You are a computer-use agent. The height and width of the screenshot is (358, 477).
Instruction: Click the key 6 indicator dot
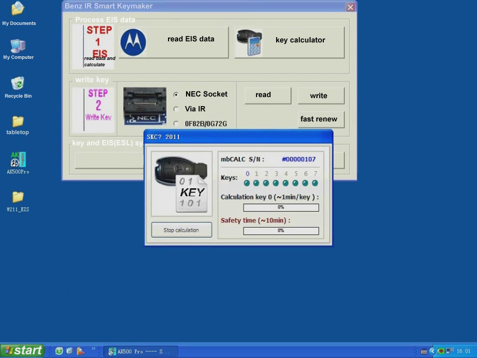pos(305,183)
